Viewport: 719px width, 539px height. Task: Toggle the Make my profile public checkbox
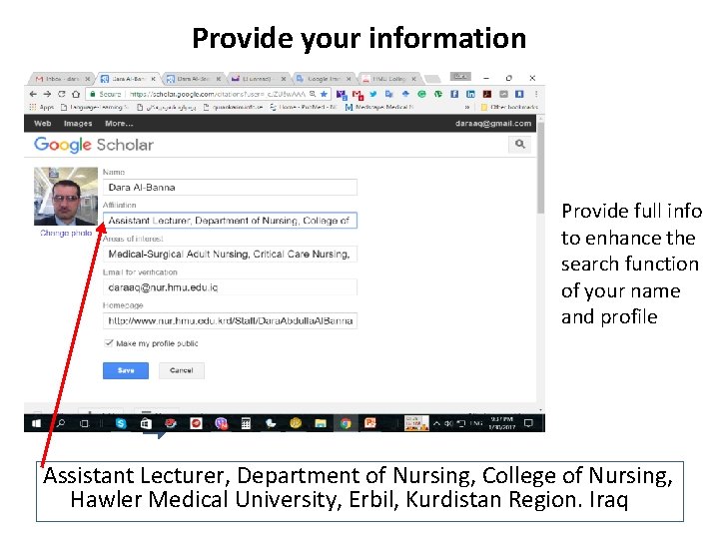tap(108, 342)
